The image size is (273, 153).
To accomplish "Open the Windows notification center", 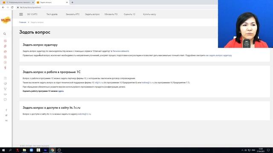I will (268, 150).
